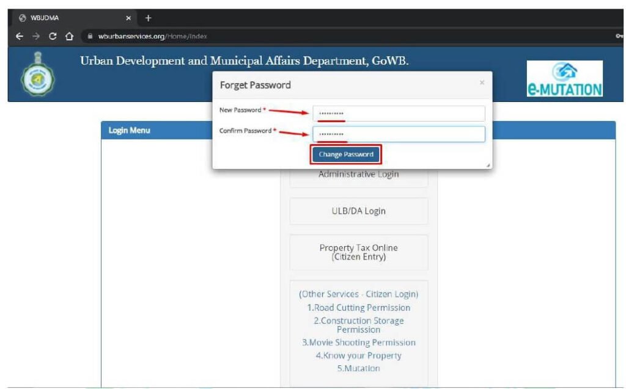This screenshot has height=389, width=626.
Task: Select Construction Storage Permission service
Action: tap(358, 325)
